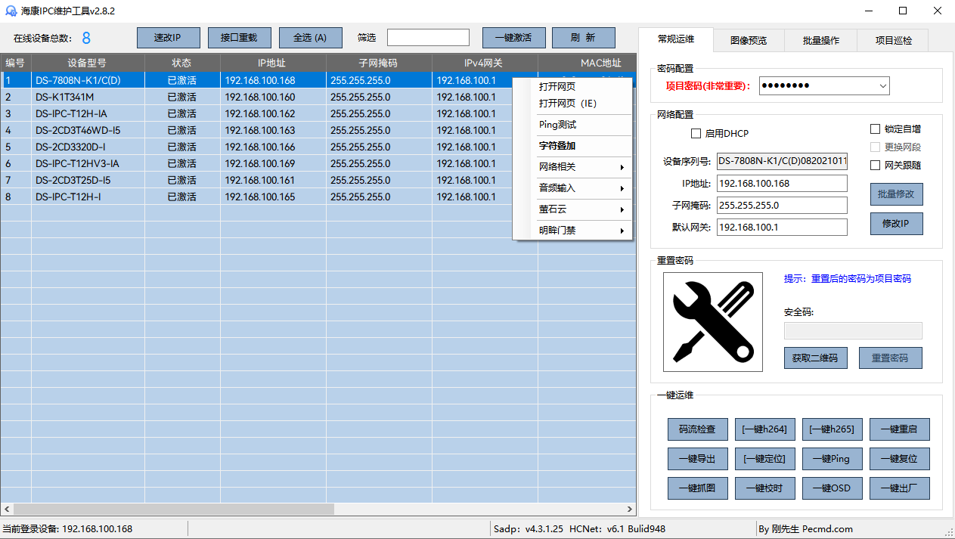Open the 项目密码 dropdown arrow

882,86
